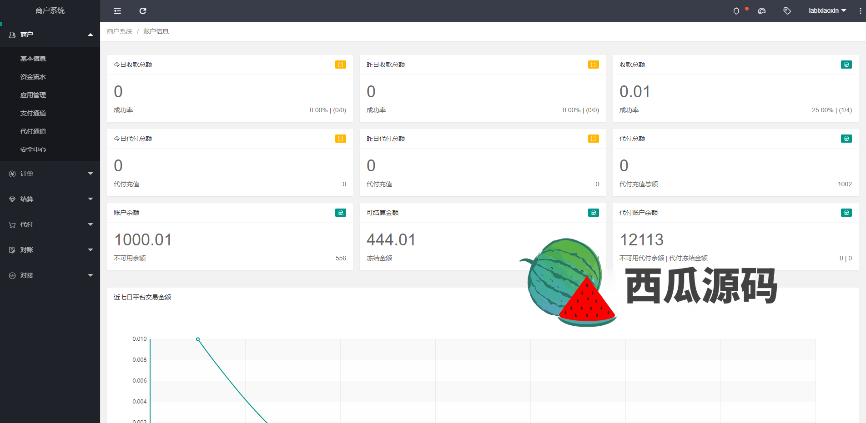Click the 日 badge on 今日代付总额
866x423 pixels.
tap(341, 139)
